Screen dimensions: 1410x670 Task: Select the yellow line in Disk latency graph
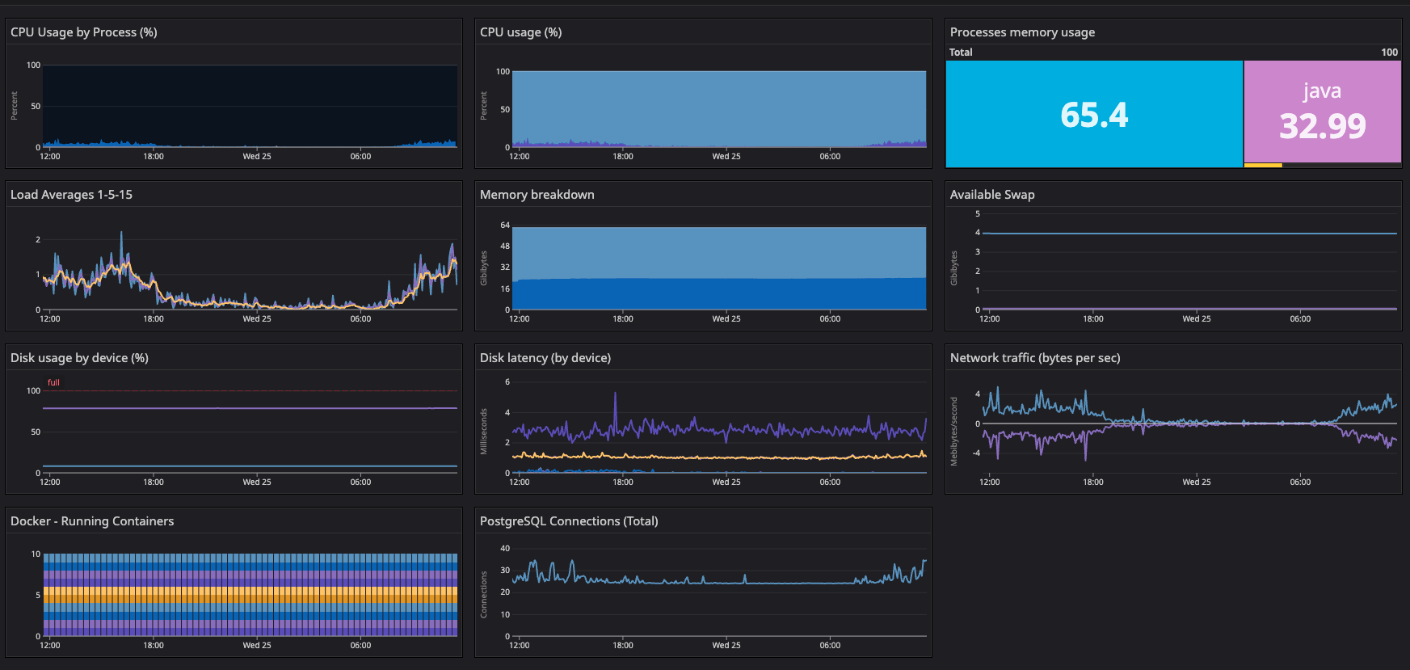pos(719,457)
